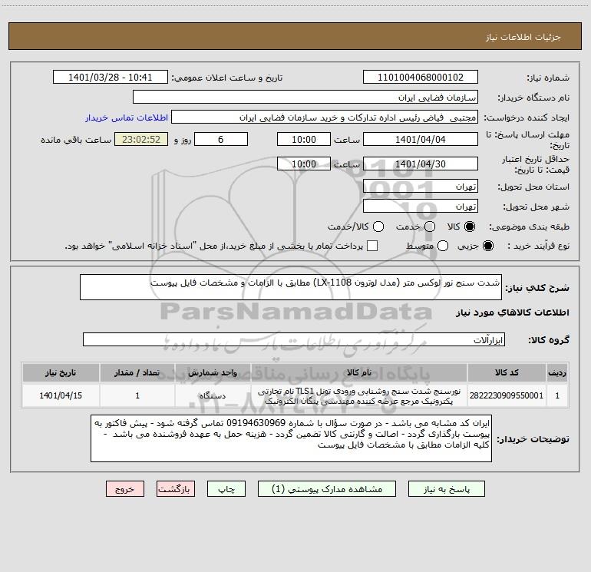The image size is (591, 572).
Task: Click the واحد شمارش column header
Action: pyautogui.click(x=213, y=372)
